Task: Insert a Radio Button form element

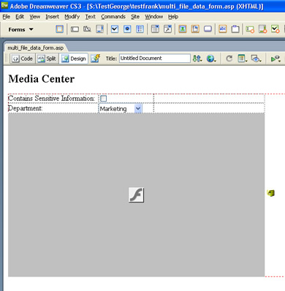Action: tap(127, 29)
